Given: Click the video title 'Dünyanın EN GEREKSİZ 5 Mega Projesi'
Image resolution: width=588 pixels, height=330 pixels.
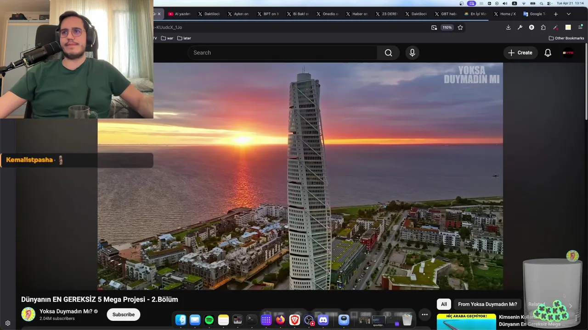Looking at the screenshot, I should 99,299.
